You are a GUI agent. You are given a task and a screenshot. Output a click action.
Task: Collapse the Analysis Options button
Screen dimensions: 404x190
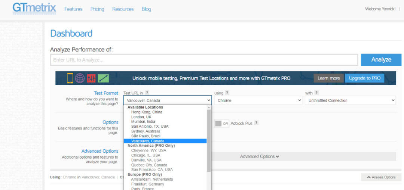(381, 177)
